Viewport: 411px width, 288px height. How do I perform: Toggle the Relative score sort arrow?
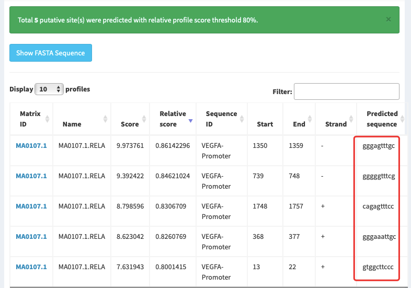pyautogui.click(x=190, y=121)
